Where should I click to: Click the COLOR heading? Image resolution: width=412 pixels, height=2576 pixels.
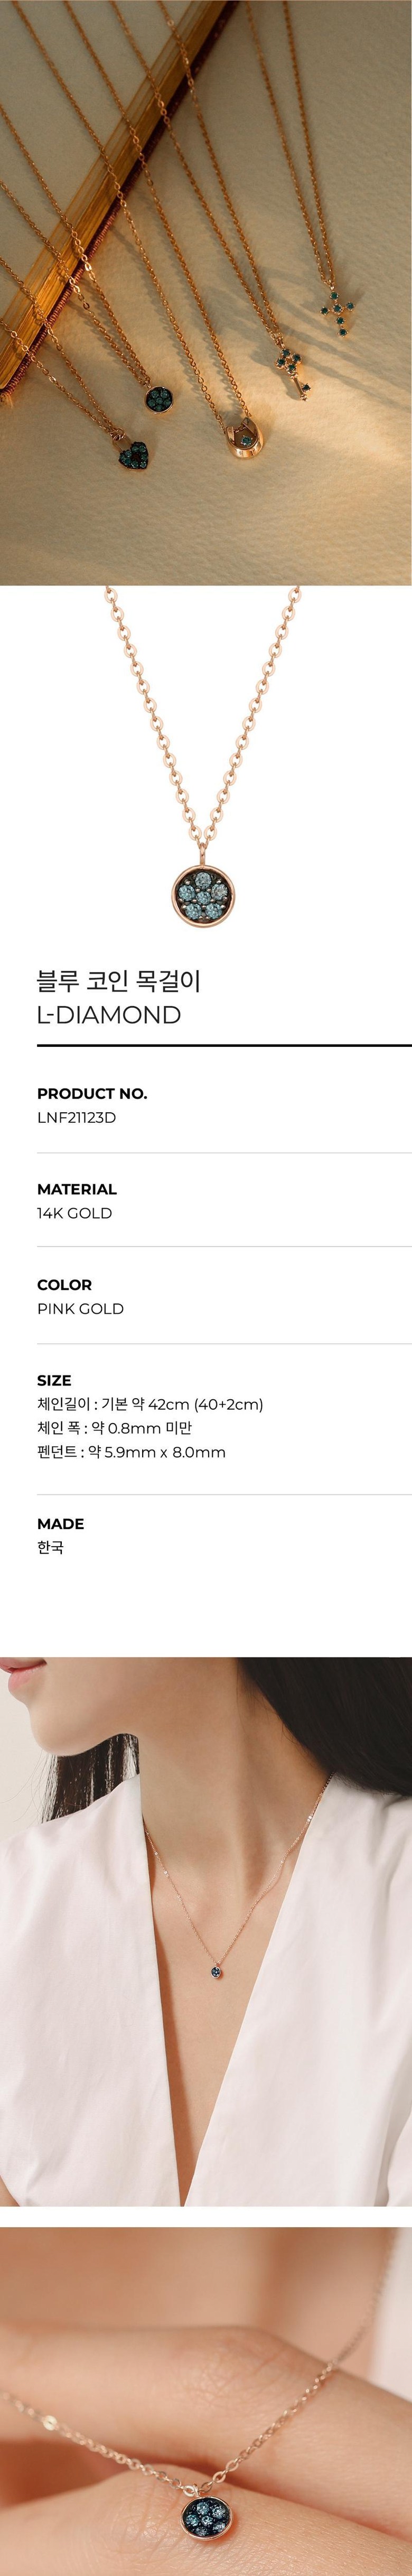(x=64, y=1285)
